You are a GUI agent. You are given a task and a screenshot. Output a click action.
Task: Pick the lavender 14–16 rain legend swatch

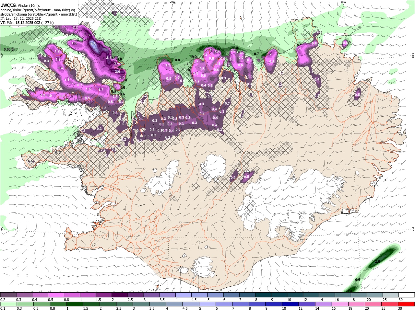coord(324,304)
